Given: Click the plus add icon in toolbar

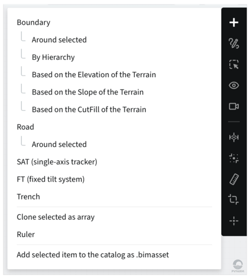Looking at the screenshot, I should (x=234, y=22).
